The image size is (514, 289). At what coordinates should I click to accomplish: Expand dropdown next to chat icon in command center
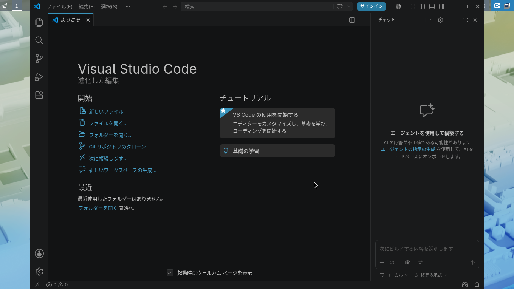pos(348,6)
